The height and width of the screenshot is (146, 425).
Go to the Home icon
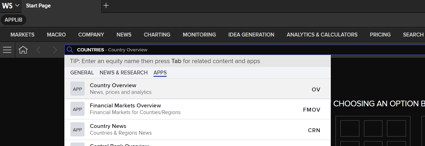coord(23,50)
